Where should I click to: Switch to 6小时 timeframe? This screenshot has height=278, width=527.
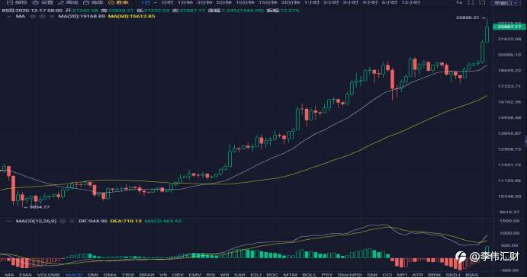tap(389, 2)
